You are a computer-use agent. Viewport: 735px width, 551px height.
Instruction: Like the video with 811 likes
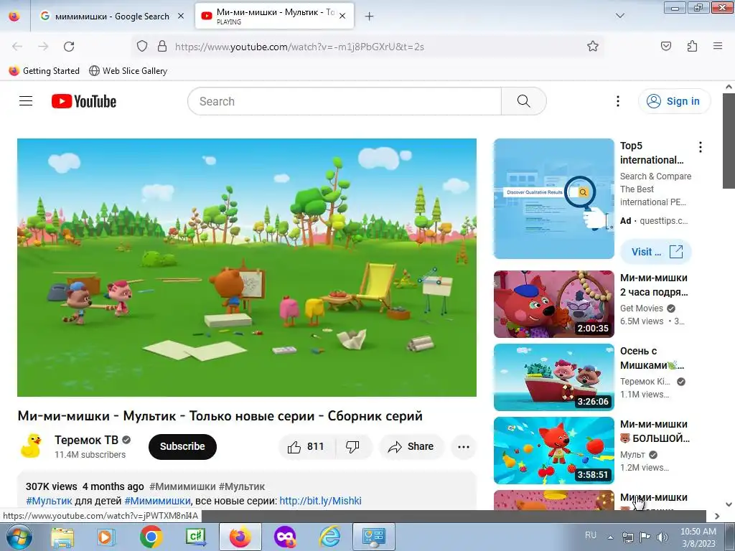tap(306, 446)
